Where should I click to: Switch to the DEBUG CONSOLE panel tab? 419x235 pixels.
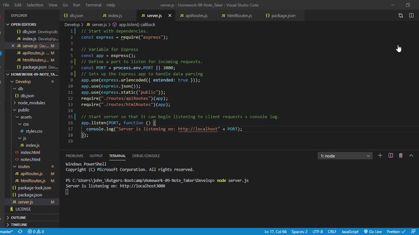point(146,156)
